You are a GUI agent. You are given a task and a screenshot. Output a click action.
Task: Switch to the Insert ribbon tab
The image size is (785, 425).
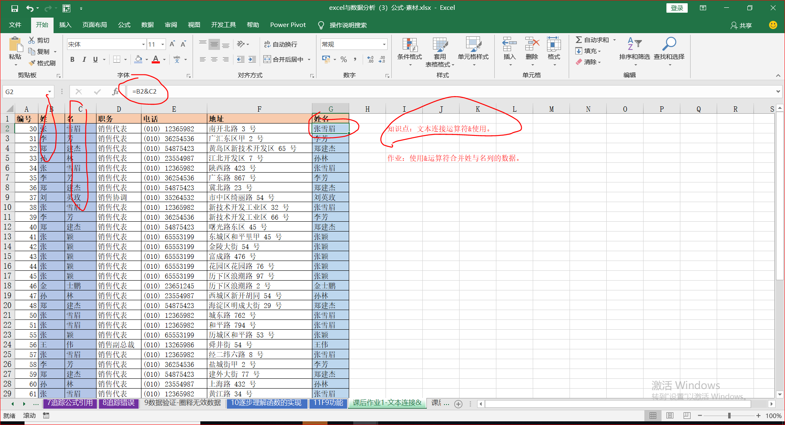[65, 25]
